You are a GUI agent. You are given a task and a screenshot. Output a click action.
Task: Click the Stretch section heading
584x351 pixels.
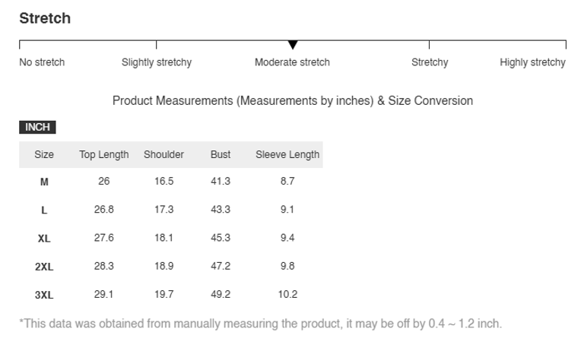coord(45,18)
